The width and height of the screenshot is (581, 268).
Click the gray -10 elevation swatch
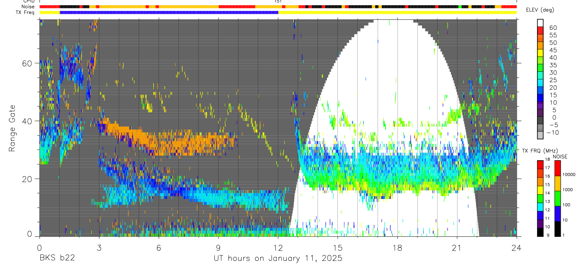pyautogui.click(x=540, y=135)
